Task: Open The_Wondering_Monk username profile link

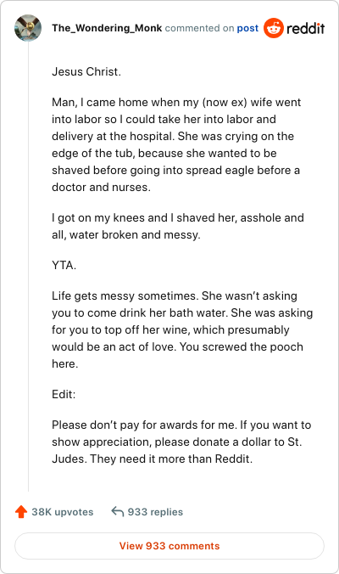Action: click(x=107, y=28)
